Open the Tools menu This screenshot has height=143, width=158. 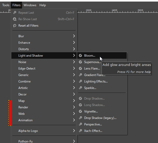tap(6, 5)
